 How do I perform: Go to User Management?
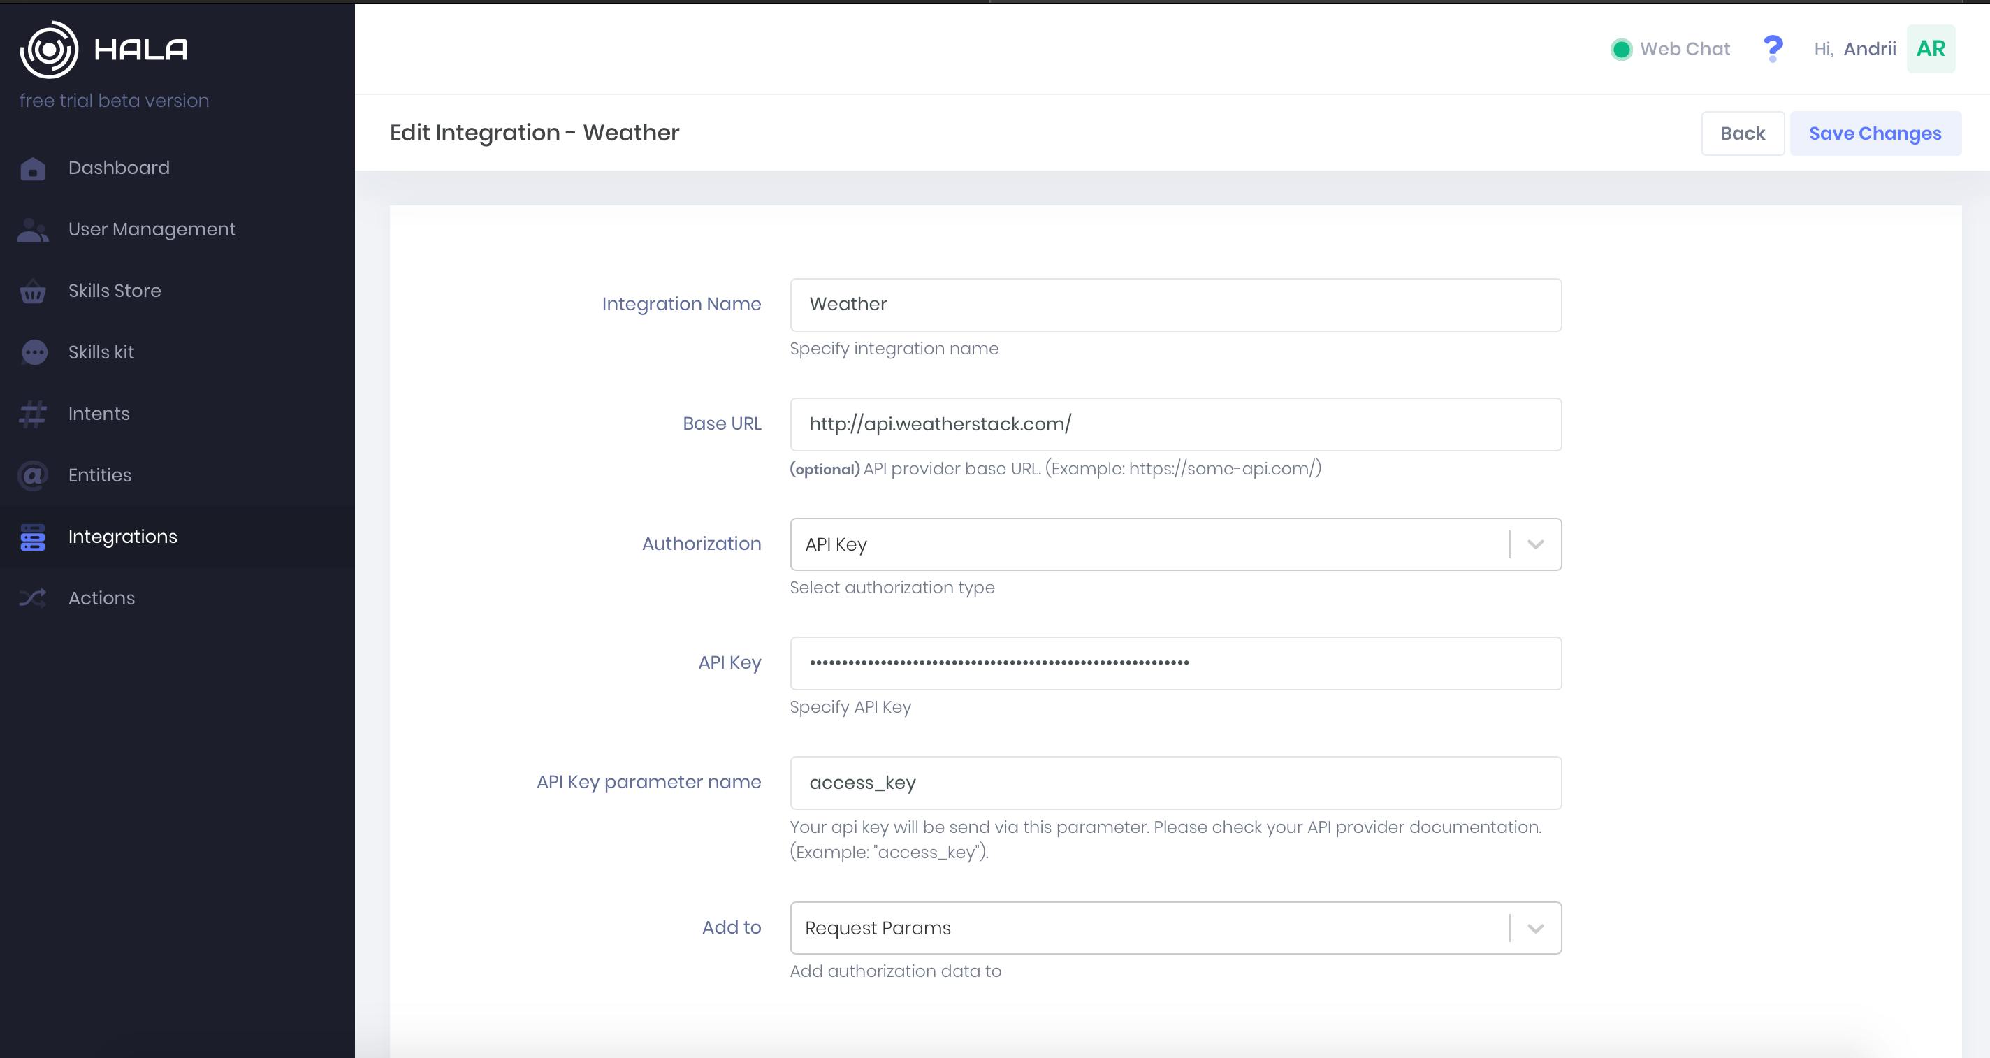152,229
